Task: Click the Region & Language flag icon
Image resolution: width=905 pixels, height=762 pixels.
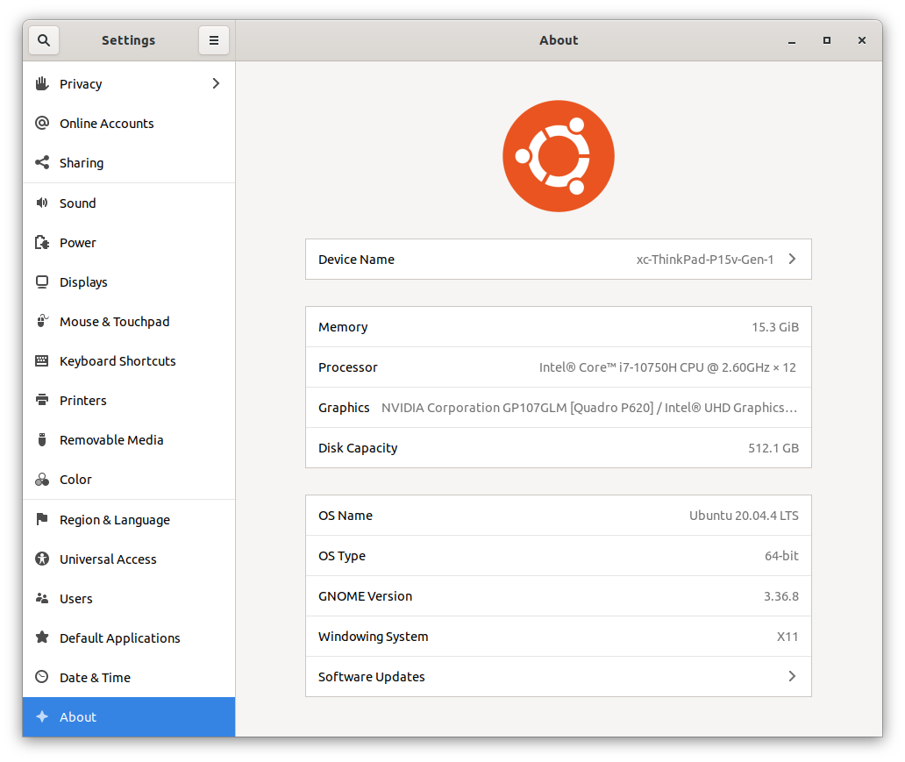Action: point(41,519)
